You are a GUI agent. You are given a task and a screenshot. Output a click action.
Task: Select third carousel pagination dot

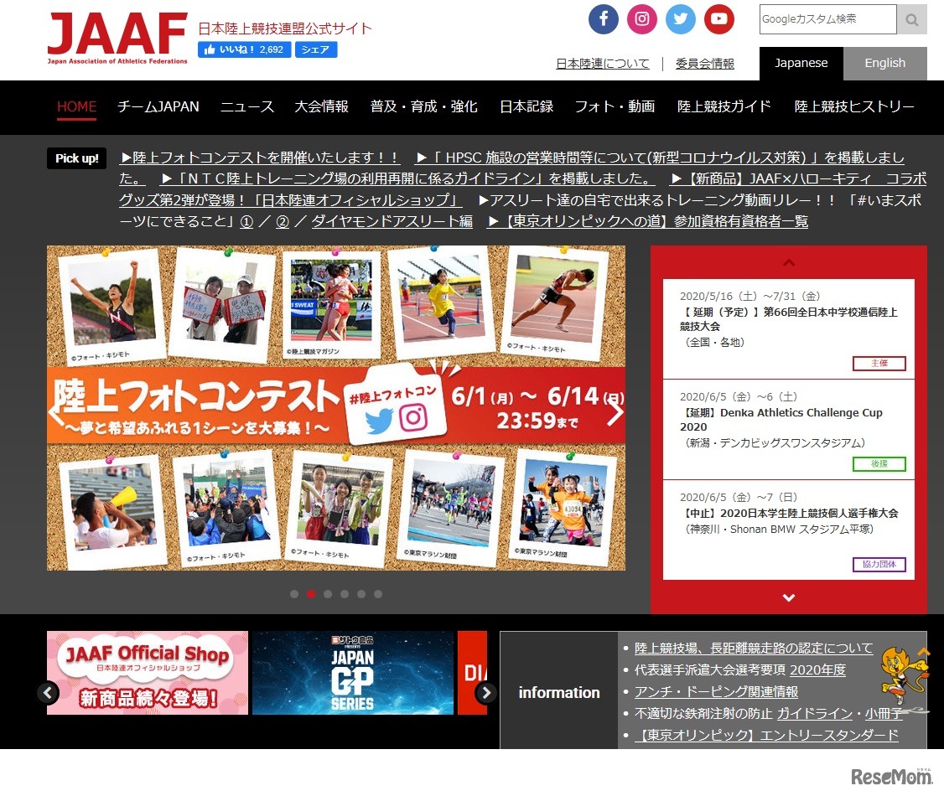click(x=328, y=594)
